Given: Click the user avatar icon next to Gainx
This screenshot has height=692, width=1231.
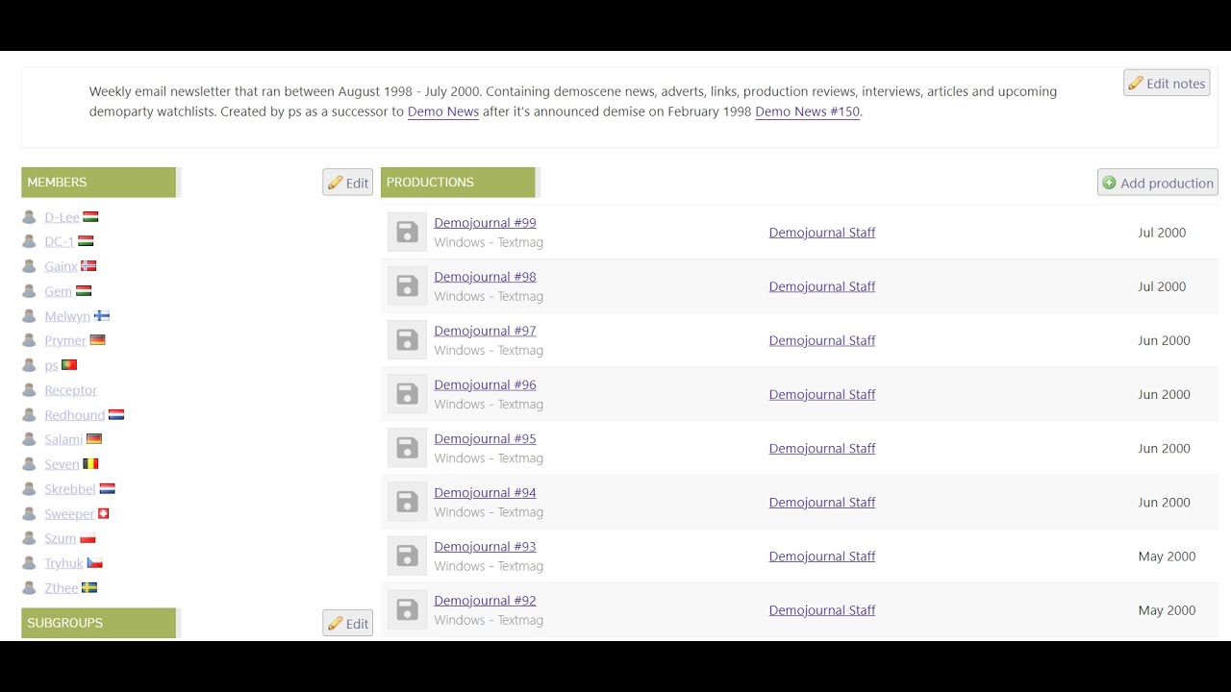Looking at the screenshot, I should click(29, 266).
